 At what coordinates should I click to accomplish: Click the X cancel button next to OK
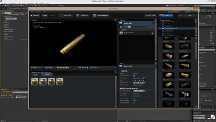pyautogui.click(x=180, y=16)
